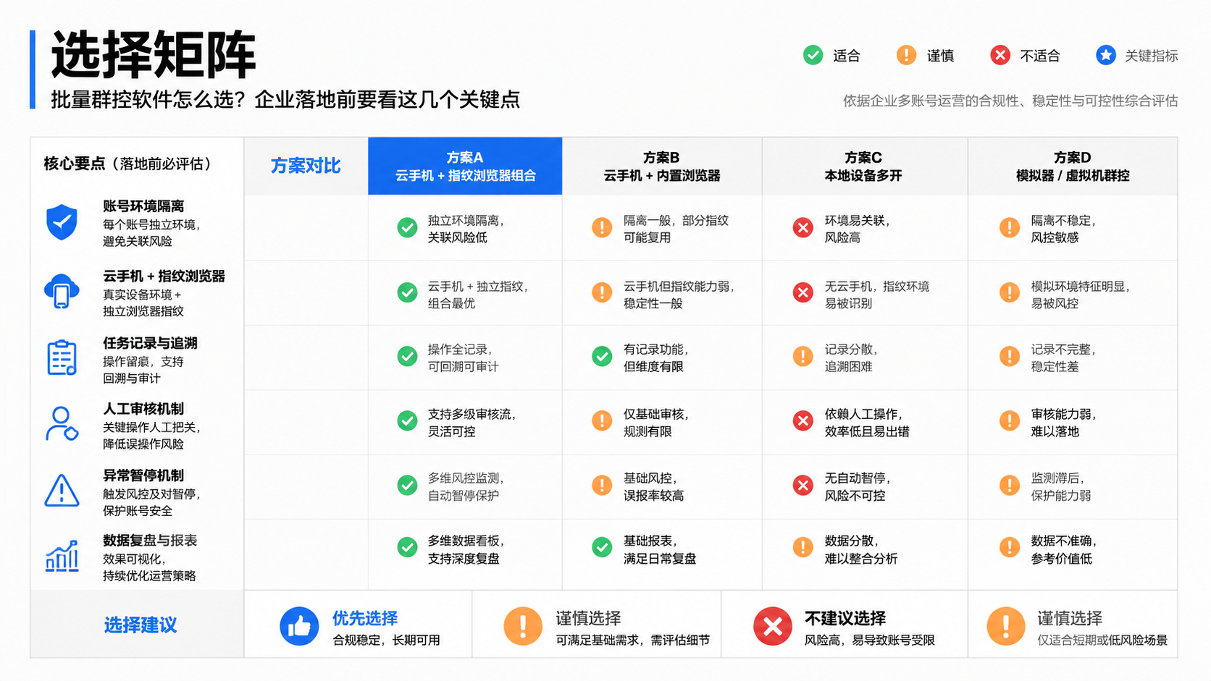Viewport: 1211px width, 681px height.
Task: Click the 选择建议 row label
Action: point(141,625)
